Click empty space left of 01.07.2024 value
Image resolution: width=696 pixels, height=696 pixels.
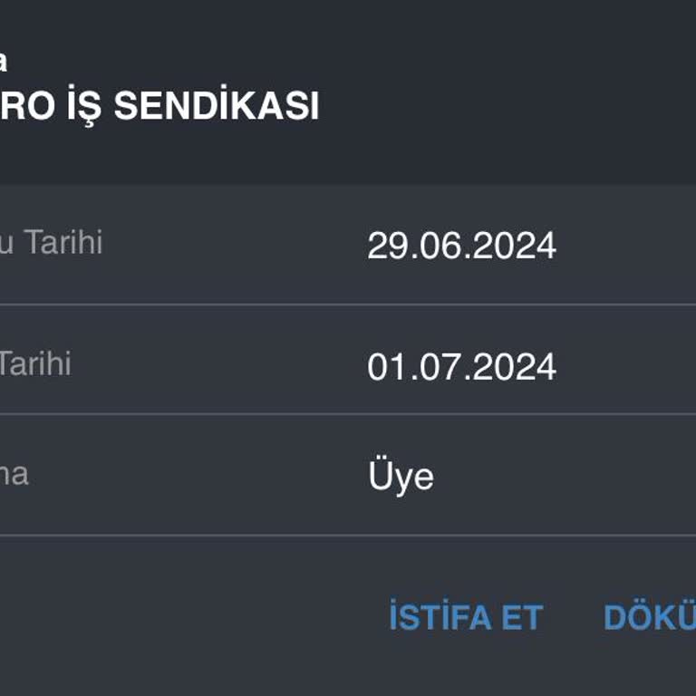217,367
